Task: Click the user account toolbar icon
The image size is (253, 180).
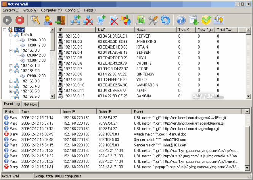Action: click(48, 20)
